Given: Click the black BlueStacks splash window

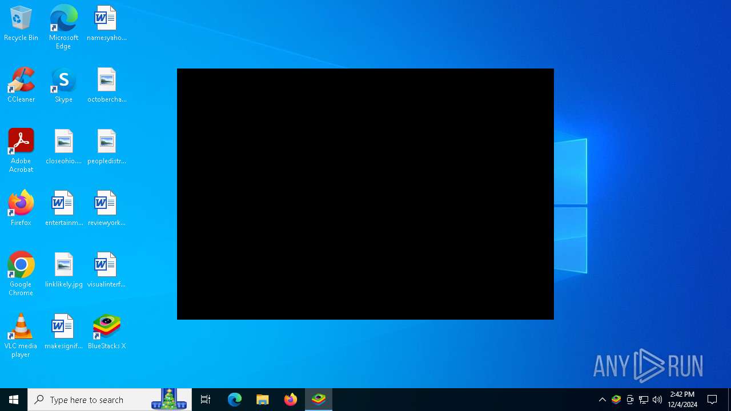Looking at the screenshot, I should click(x=365, y=194).
